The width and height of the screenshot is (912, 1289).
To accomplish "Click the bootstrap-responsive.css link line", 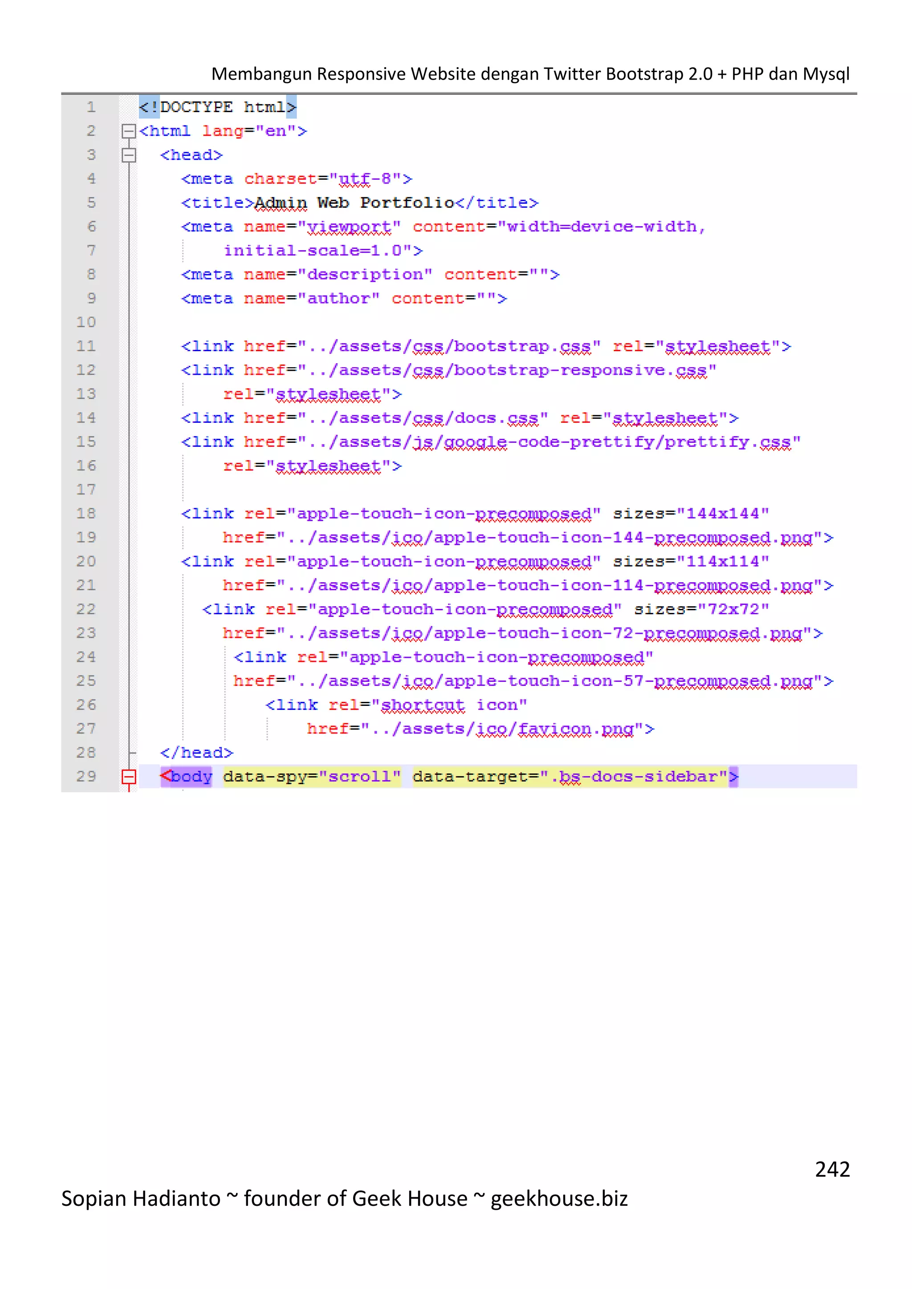I will point(449,370).
